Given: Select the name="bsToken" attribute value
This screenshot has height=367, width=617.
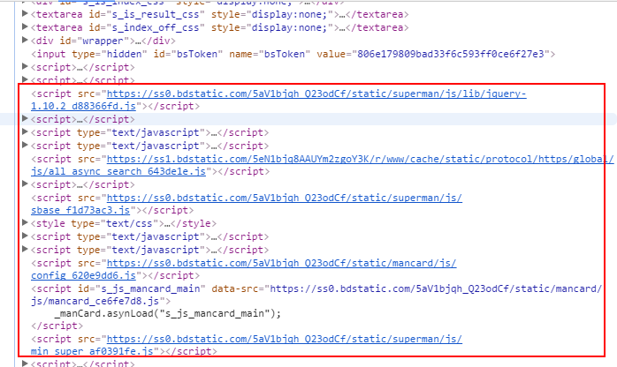Looking at the screenshot, I should (x=285, y=54).
